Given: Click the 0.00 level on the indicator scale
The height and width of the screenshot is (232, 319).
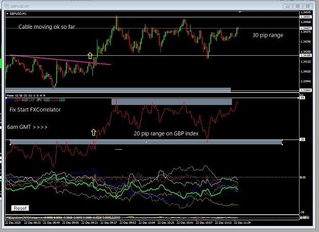Looking at the screenshot, I should click(303, 177).
